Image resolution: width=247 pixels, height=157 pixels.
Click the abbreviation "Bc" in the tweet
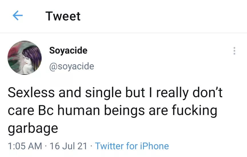45,111
